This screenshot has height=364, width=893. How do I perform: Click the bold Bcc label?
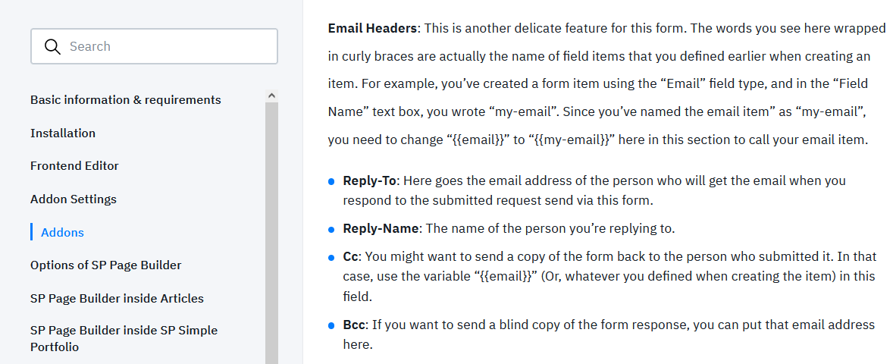355,325
